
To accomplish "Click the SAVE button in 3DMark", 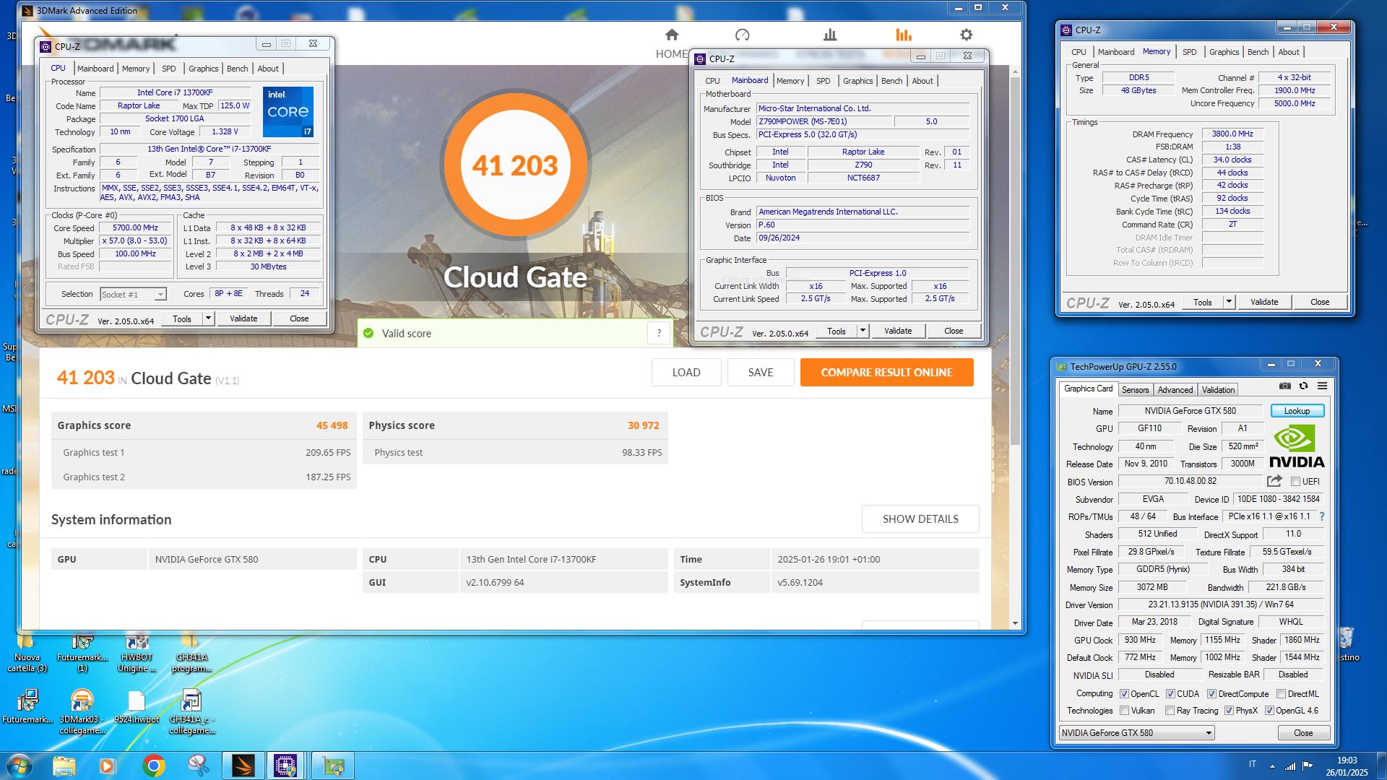I will pyautogui.click(x=761, y=372).
